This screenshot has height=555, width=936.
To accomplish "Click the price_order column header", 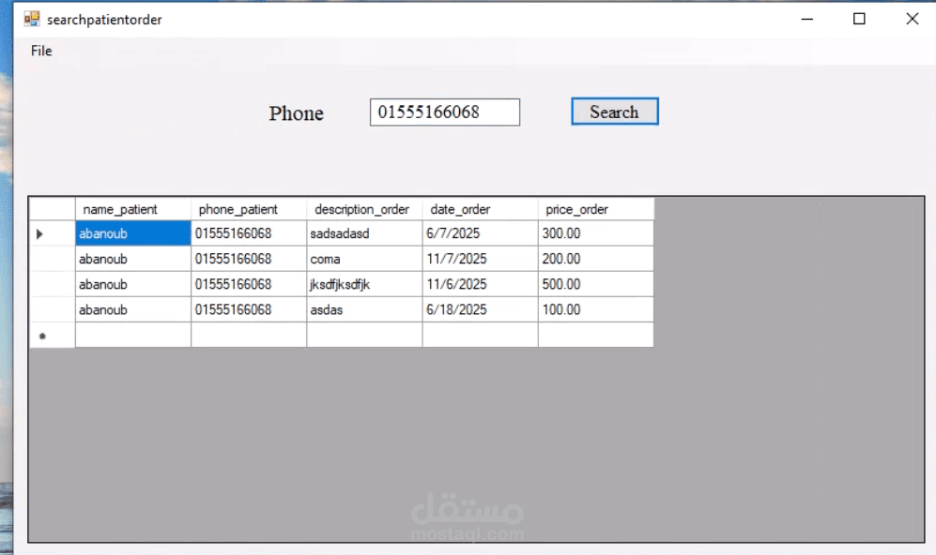I will click(596, 209).
